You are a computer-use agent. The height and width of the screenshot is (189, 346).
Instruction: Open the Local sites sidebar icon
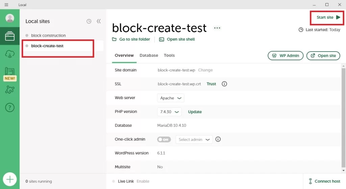coord(10,36)
